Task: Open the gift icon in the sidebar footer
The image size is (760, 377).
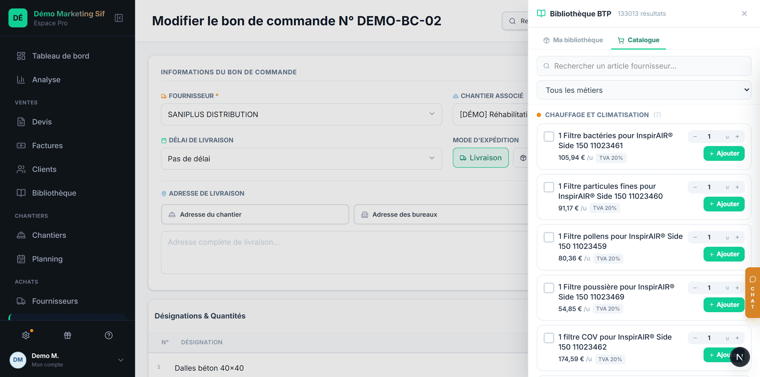Action: click(x=67, y=335)
